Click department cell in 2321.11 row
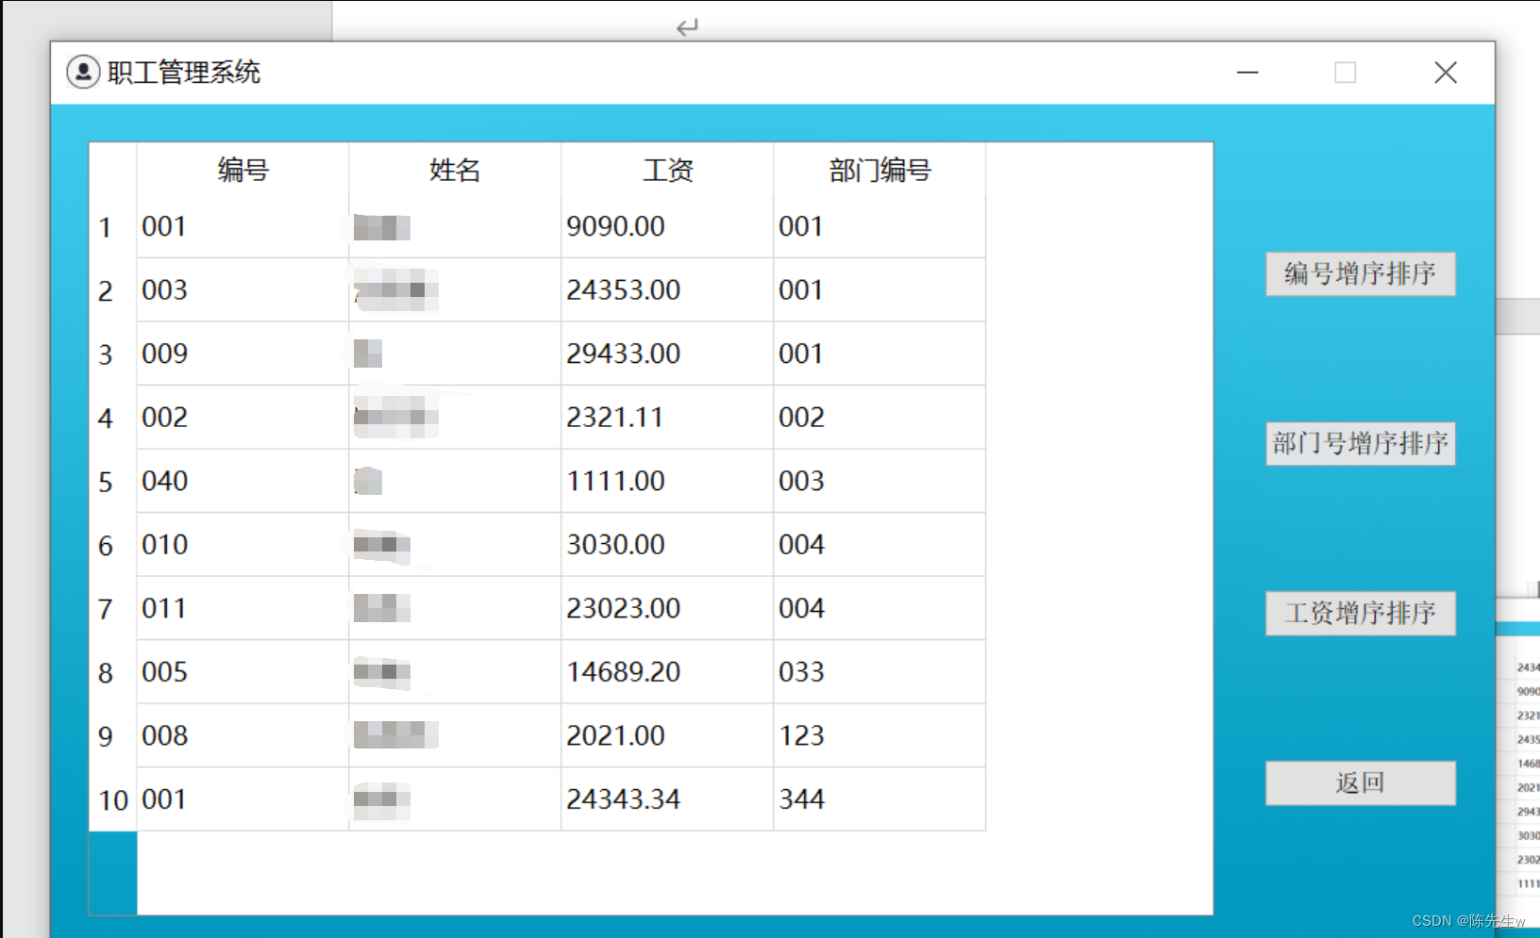1540x938 pixels. 879,418
